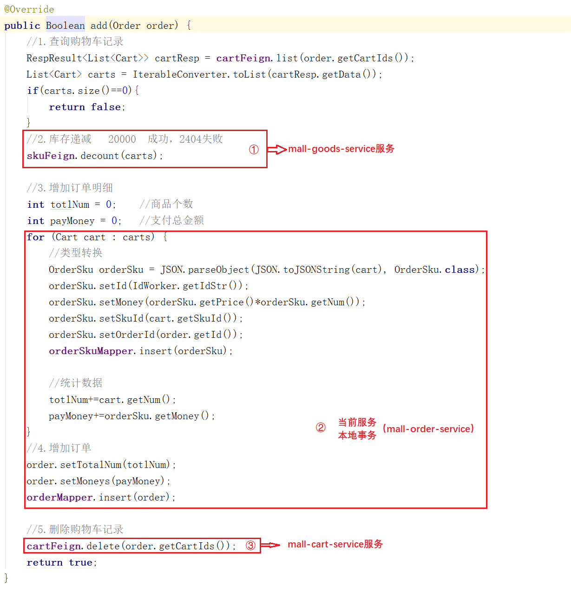Click the @Override annotation
The height and width of the screenshot is (593, 571).
point(29,9)
